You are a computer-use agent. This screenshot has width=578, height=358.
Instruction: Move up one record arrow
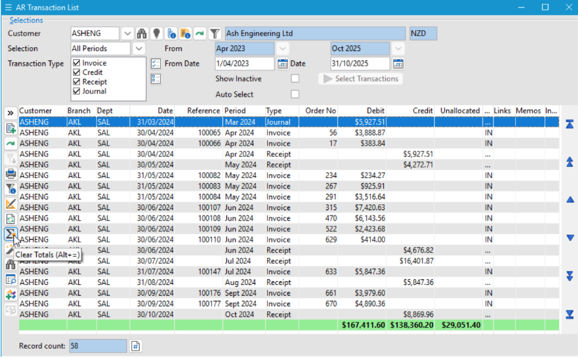(x=570, y=200)
